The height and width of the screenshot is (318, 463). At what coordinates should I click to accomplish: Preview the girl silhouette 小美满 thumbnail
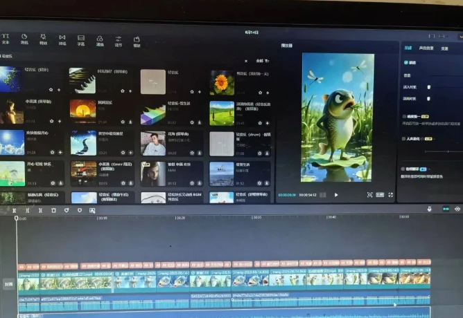[x=12, y=111]
